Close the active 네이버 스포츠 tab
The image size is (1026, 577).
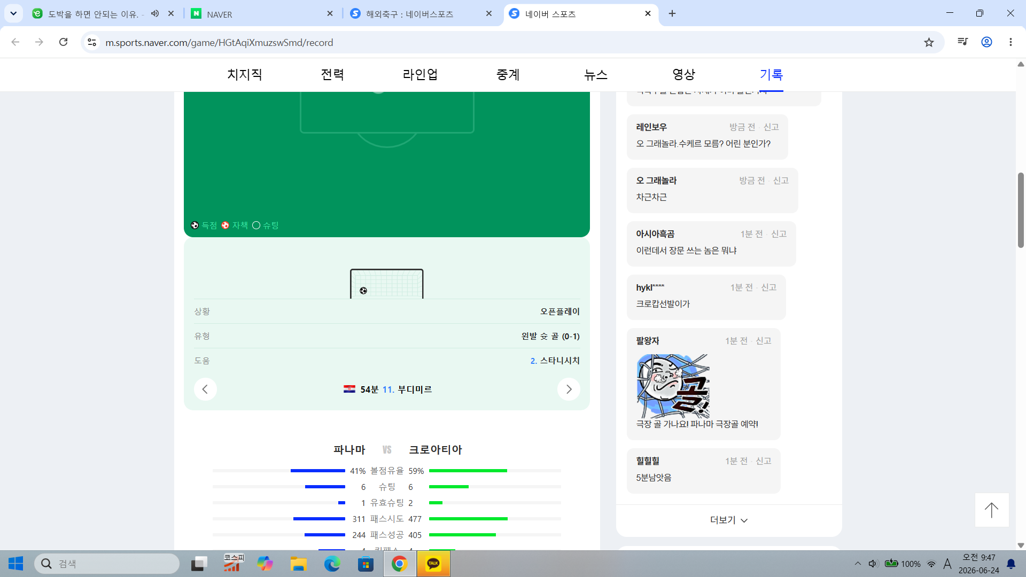648,13
